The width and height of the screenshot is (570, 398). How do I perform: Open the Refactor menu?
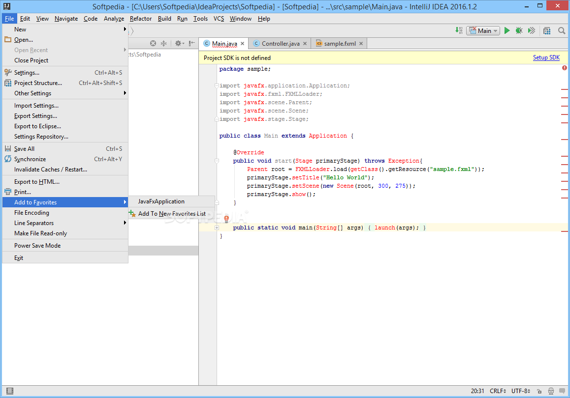pyautogui.click(x=141, y=19)
